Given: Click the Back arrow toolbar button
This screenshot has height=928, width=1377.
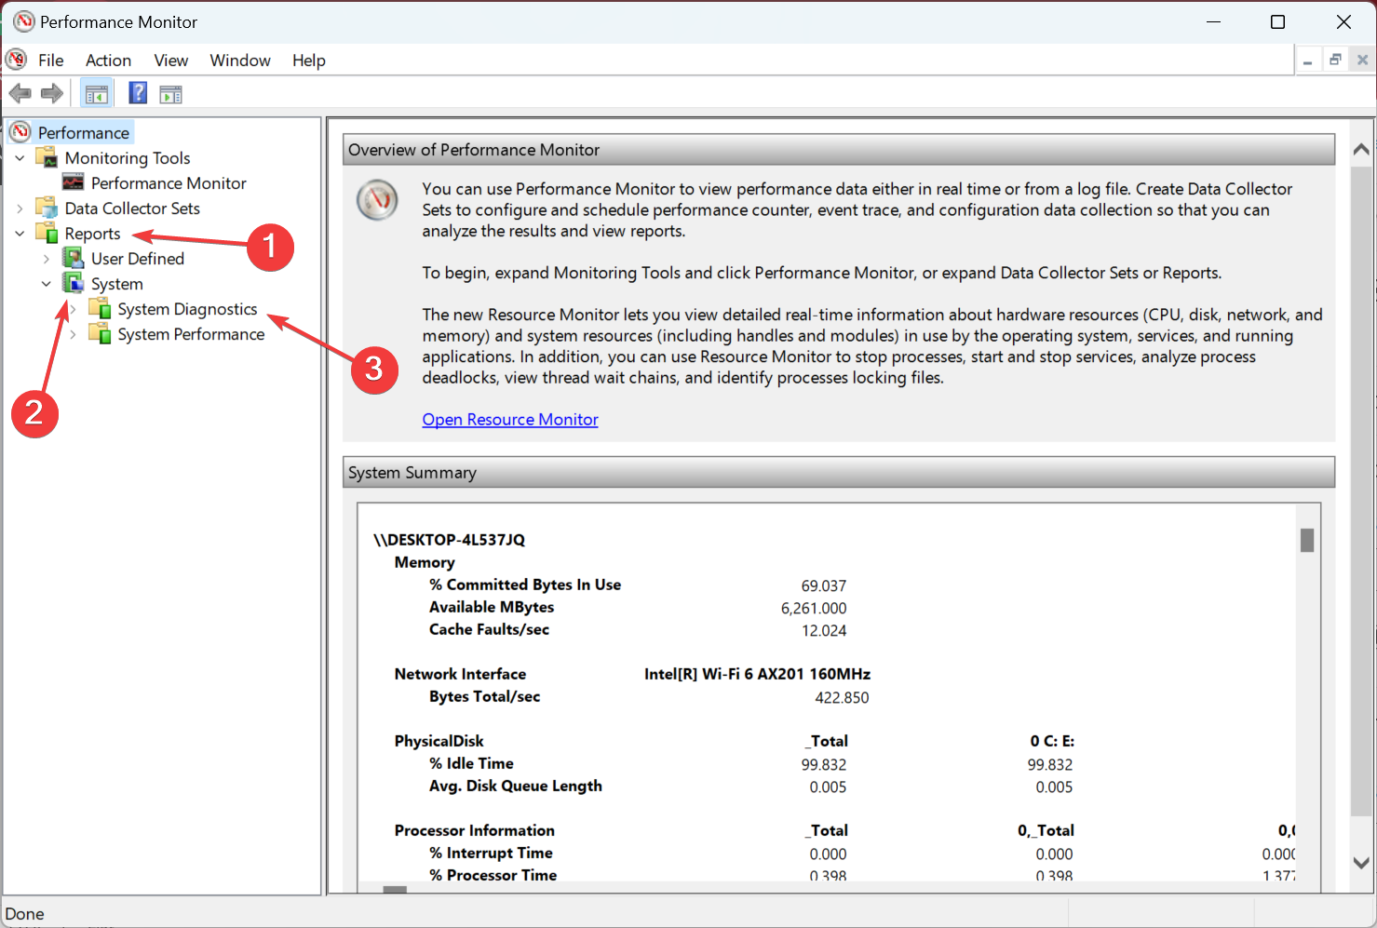Looking at the screenshot, I should pyautogui.click(x=20, y=93).
